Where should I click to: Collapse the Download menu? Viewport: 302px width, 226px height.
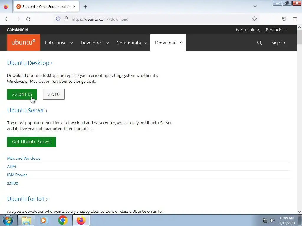[168, 43]
